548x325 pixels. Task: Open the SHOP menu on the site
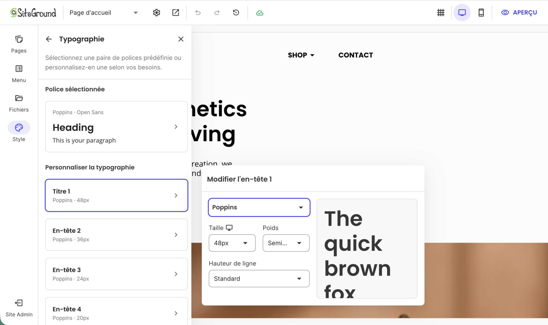click(301, 55)
